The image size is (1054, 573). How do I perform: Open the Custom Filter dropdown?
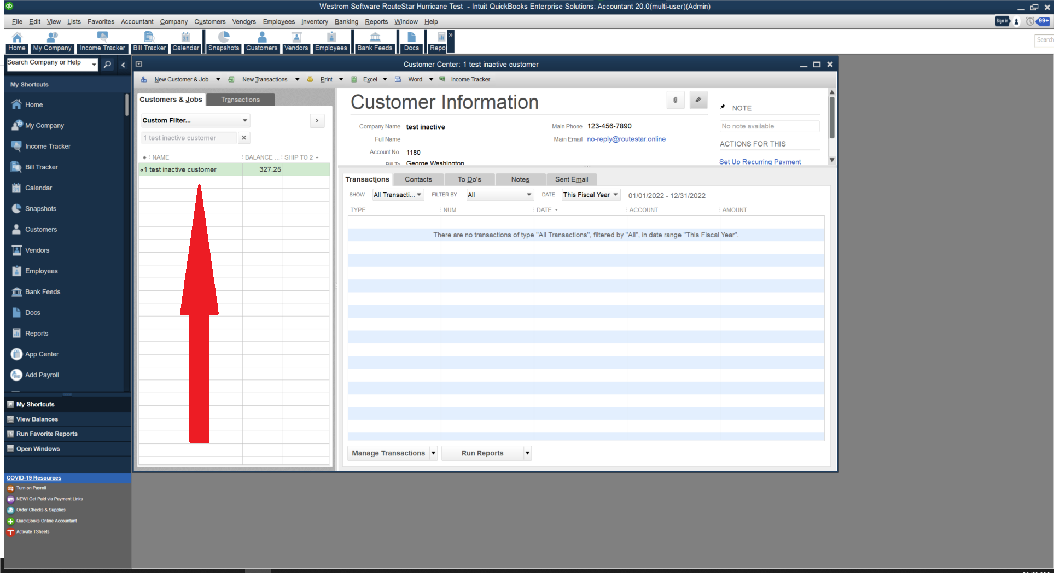[x=195, y=121]
